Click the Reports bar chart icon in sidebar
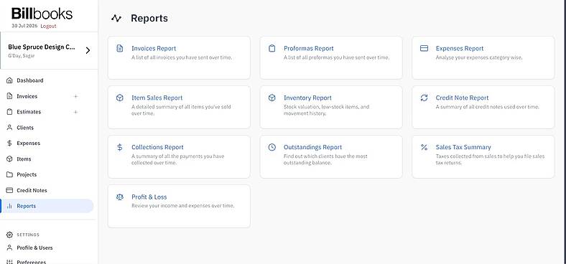566x264 pixels. [9, 206]
